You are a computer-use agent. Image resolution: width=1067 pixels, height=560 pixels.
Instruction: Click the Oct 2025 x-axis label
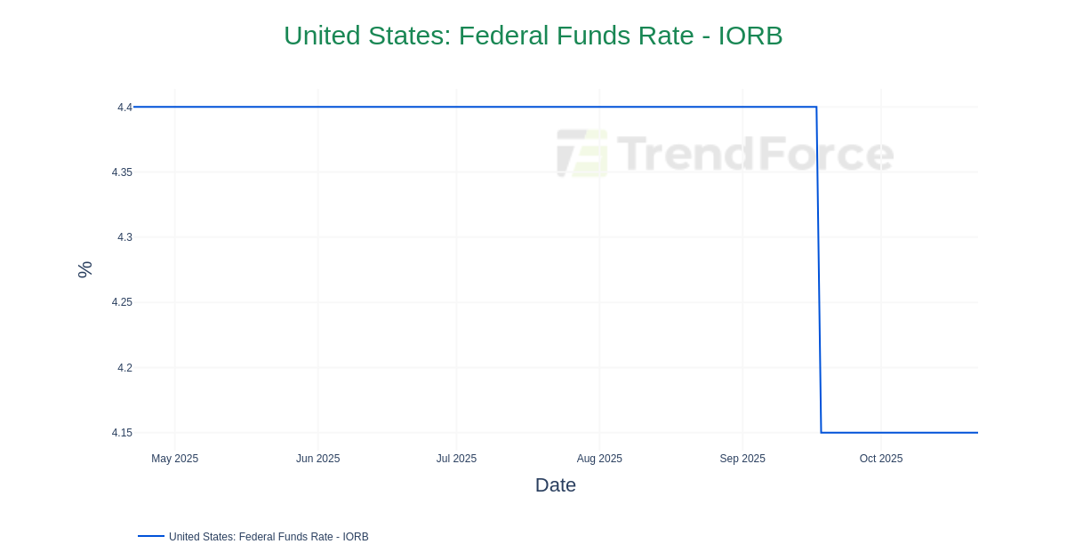click(x=881, y=459)
